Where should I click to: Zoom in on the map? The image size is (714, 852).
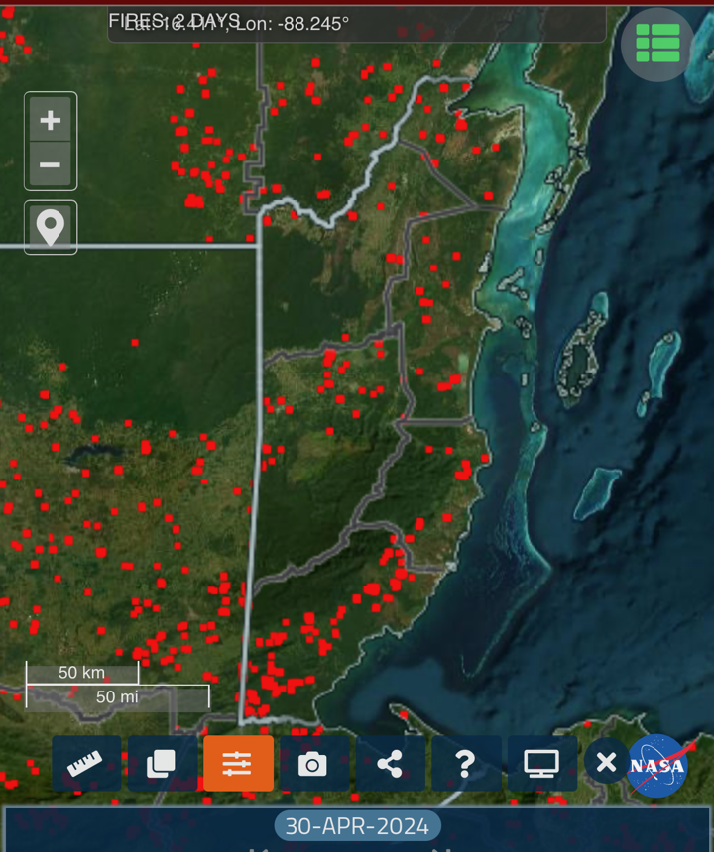coord(51,120)
